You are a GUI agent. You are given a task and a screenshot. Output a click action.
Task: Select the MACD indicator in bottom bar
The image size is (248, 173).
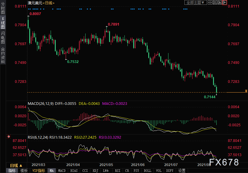[x=62, y=171]
